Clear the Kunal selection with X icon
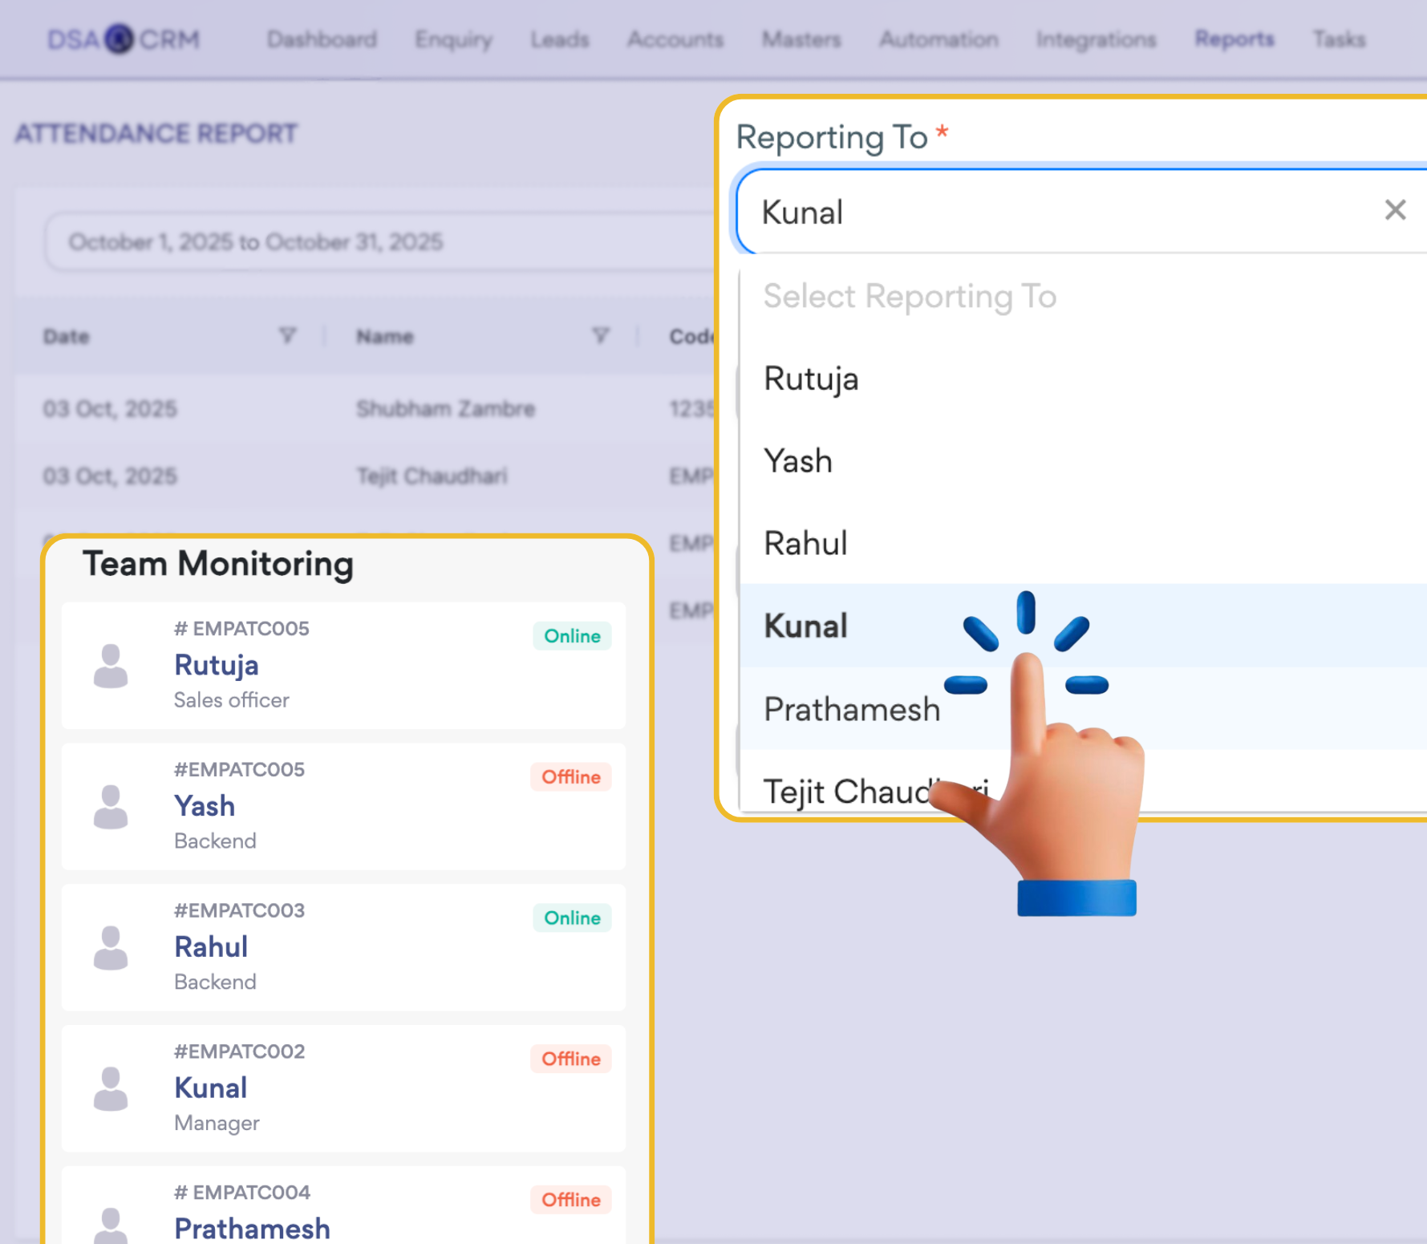 [1394, 210]
